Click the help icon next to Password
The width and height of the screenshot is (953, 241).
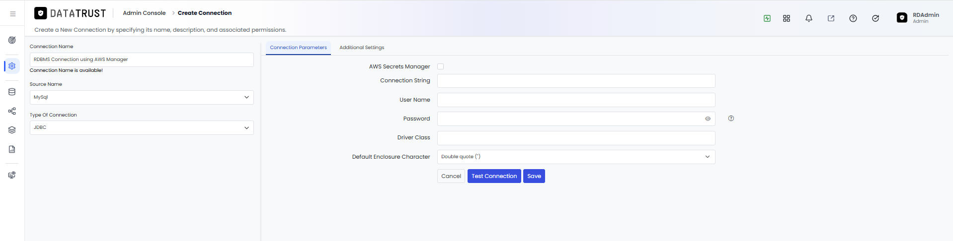pyautogui.click(x=731, y=119)
